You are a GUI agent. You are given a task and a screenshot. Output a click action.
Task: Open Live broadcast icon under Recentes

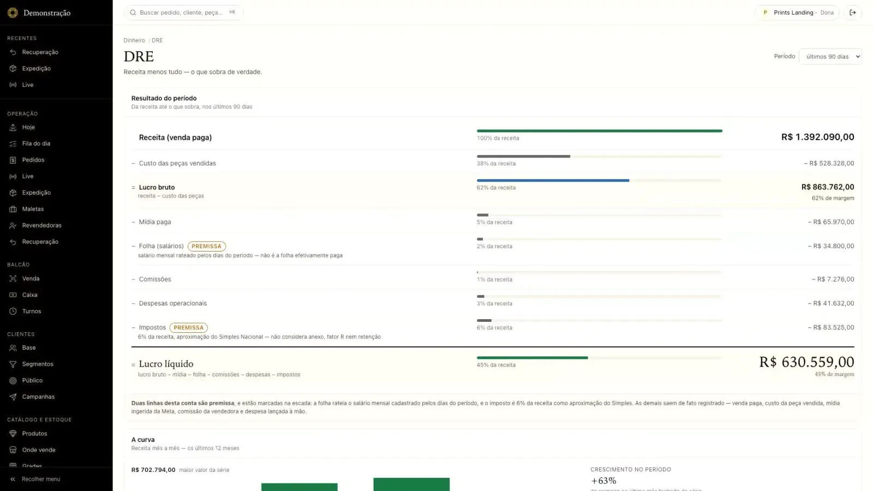point(13,85)
